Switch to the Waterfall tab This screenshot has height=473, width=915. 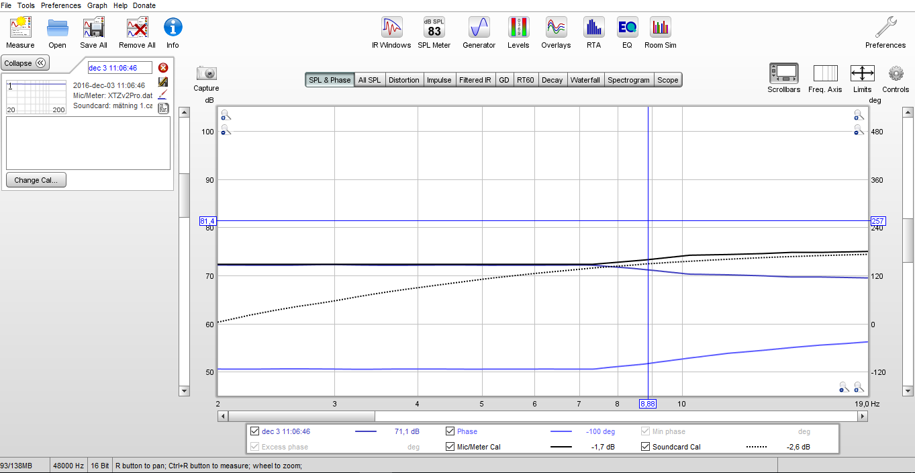585,80
